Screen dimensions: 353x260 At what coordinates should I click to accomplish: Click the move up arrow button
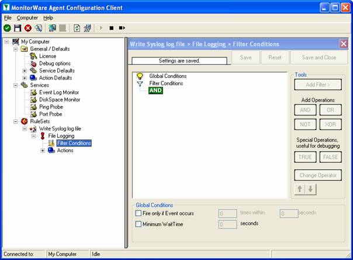(300, 189)
